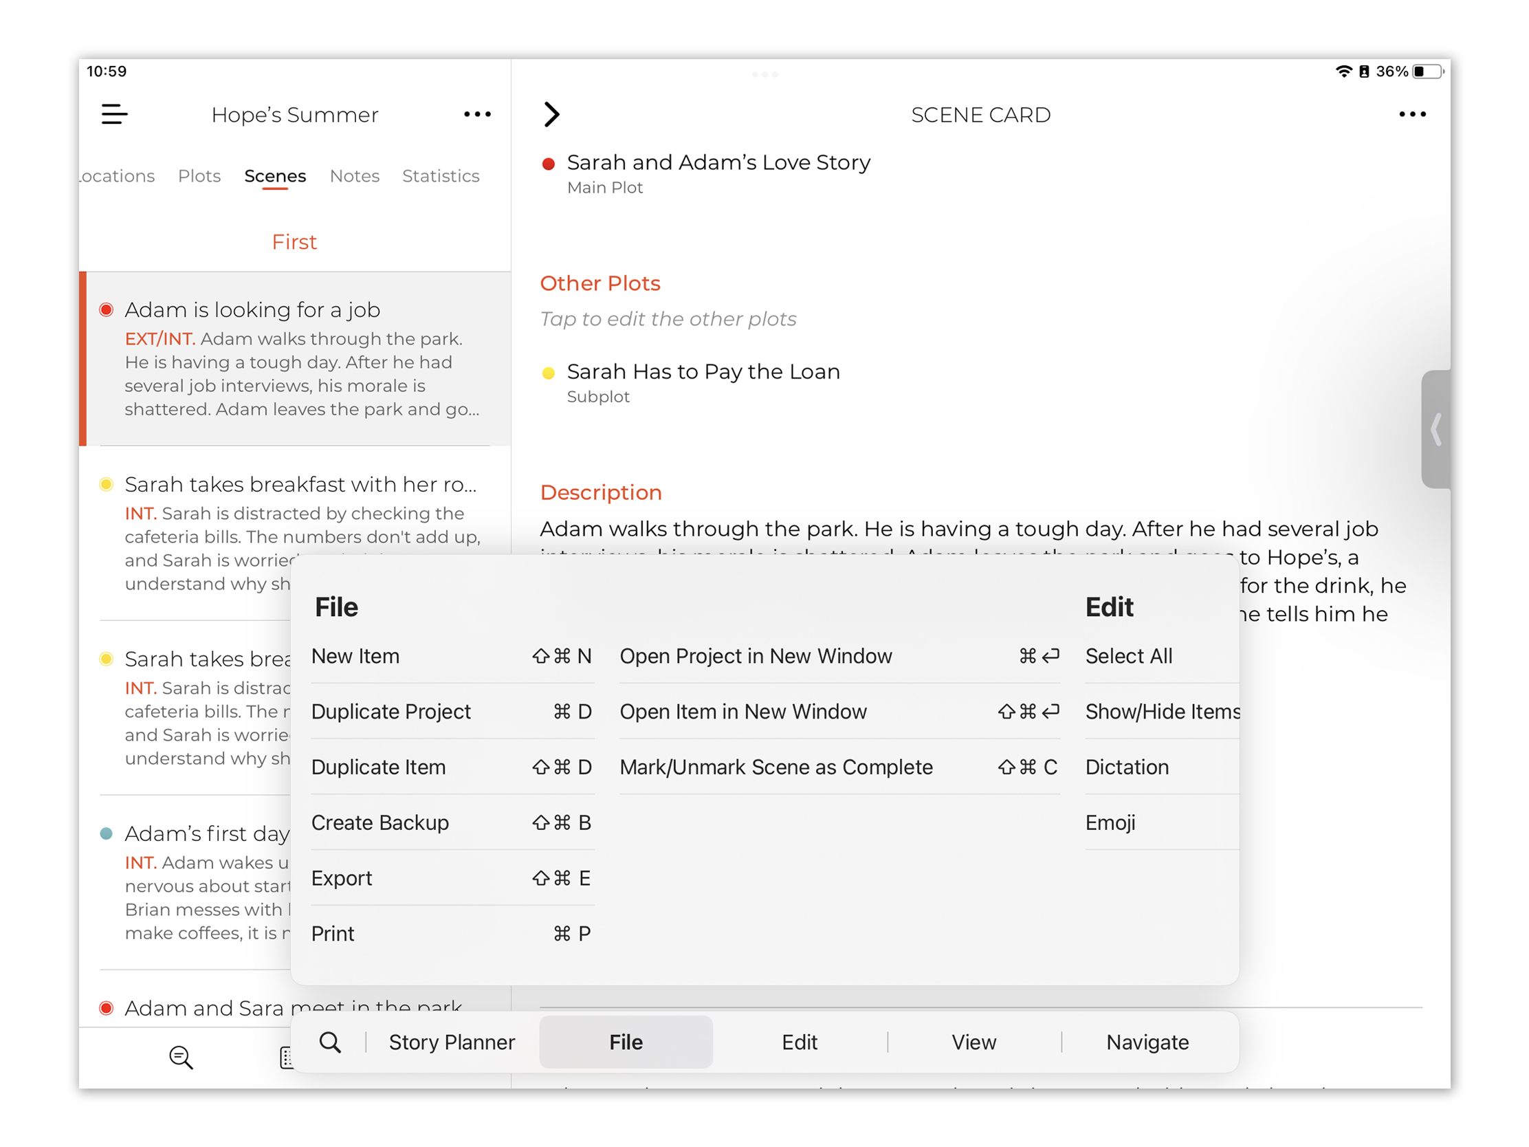This screenshot has width=1529, height=1147.
Task: Switch to the Scenes tab
Action: 275,175
